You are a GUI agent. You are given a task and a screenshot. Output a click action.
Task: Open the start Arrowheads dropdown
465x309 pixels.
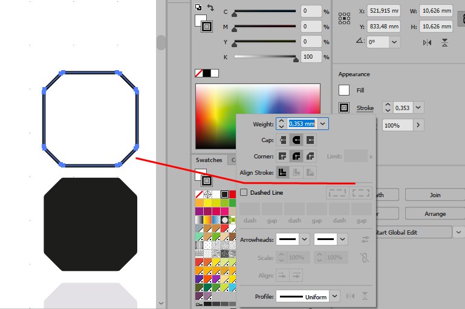click(304, 239)
